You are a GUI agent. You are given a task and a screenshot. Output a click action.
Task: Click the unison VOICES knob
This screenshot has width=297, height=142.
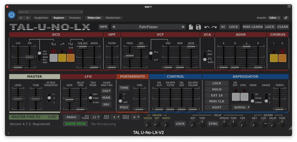click(148, 124)
